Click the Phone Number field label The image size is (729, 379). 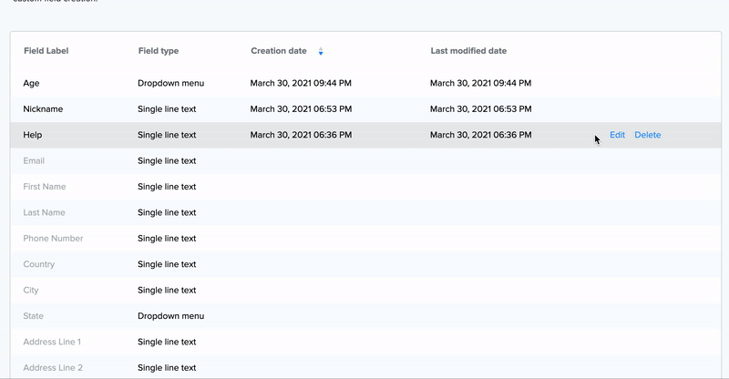click(x=53, y=239)
